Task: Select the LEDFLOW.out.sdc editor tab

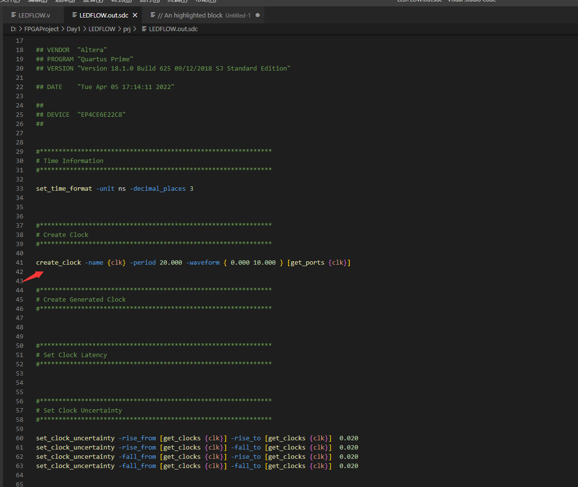Action: point(103,16)
